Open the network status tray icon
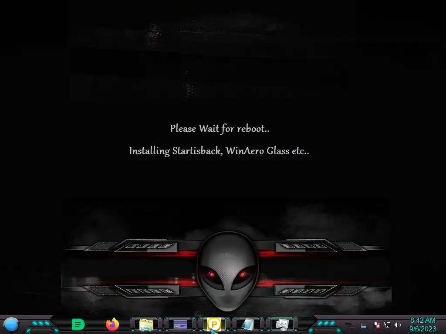Image resolution: width=446 pixels, height=334 pixels. pos(387,324)
